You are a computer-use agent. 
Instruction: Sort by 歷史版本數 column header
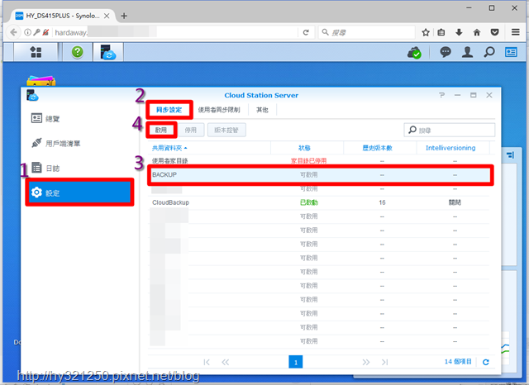coord(380,148)
